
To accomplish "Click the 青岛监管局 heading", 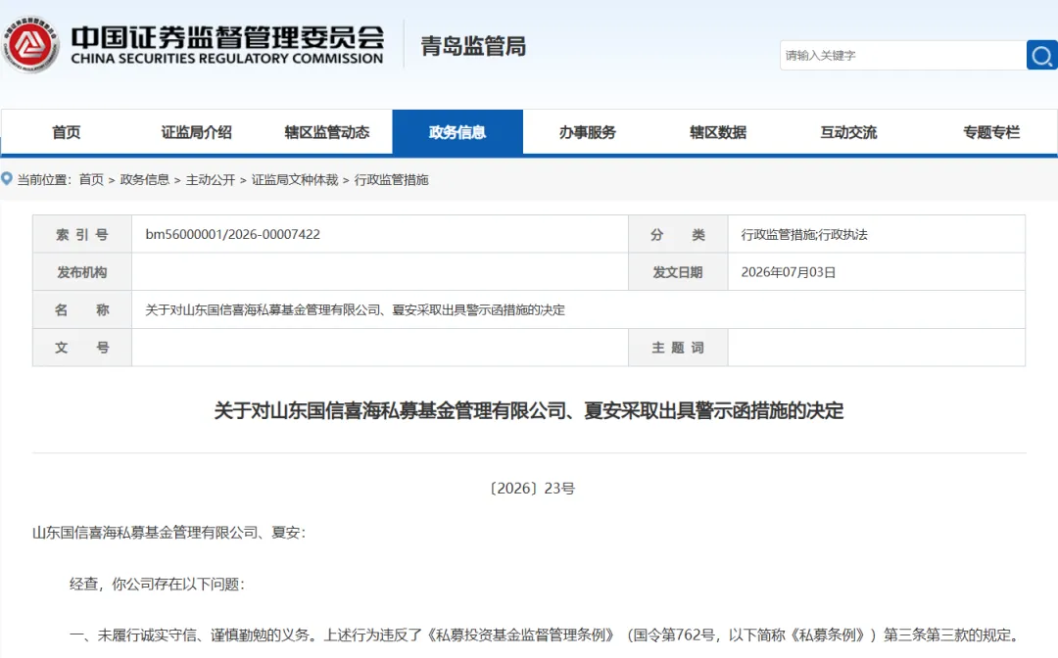I will pos(473,46).
